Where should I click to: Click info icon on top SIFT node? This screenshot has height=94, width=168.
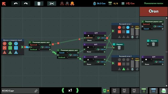click(x=85, y=33)
